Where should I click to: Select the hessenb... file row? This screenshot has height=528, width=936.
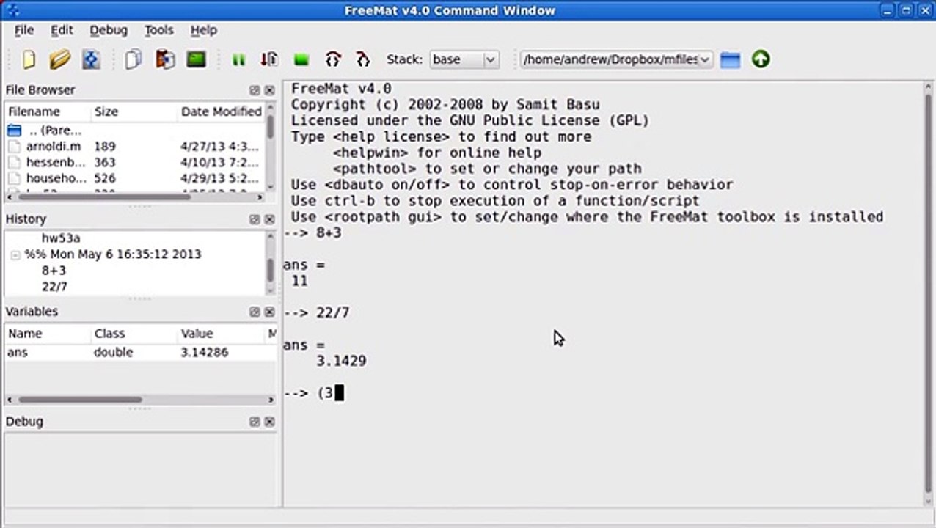click(x=135, y=163)
